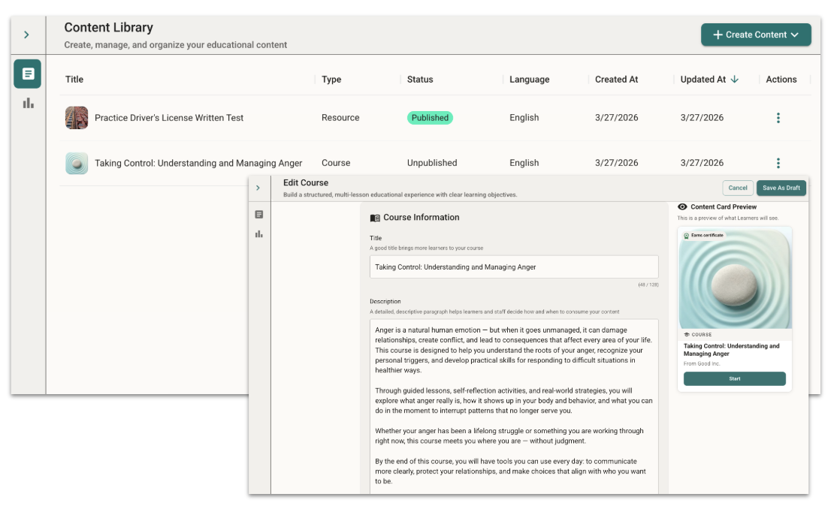This screenshot has height=515, width=837.
Task: Click the Published status badge
Action: click(430, 118)
